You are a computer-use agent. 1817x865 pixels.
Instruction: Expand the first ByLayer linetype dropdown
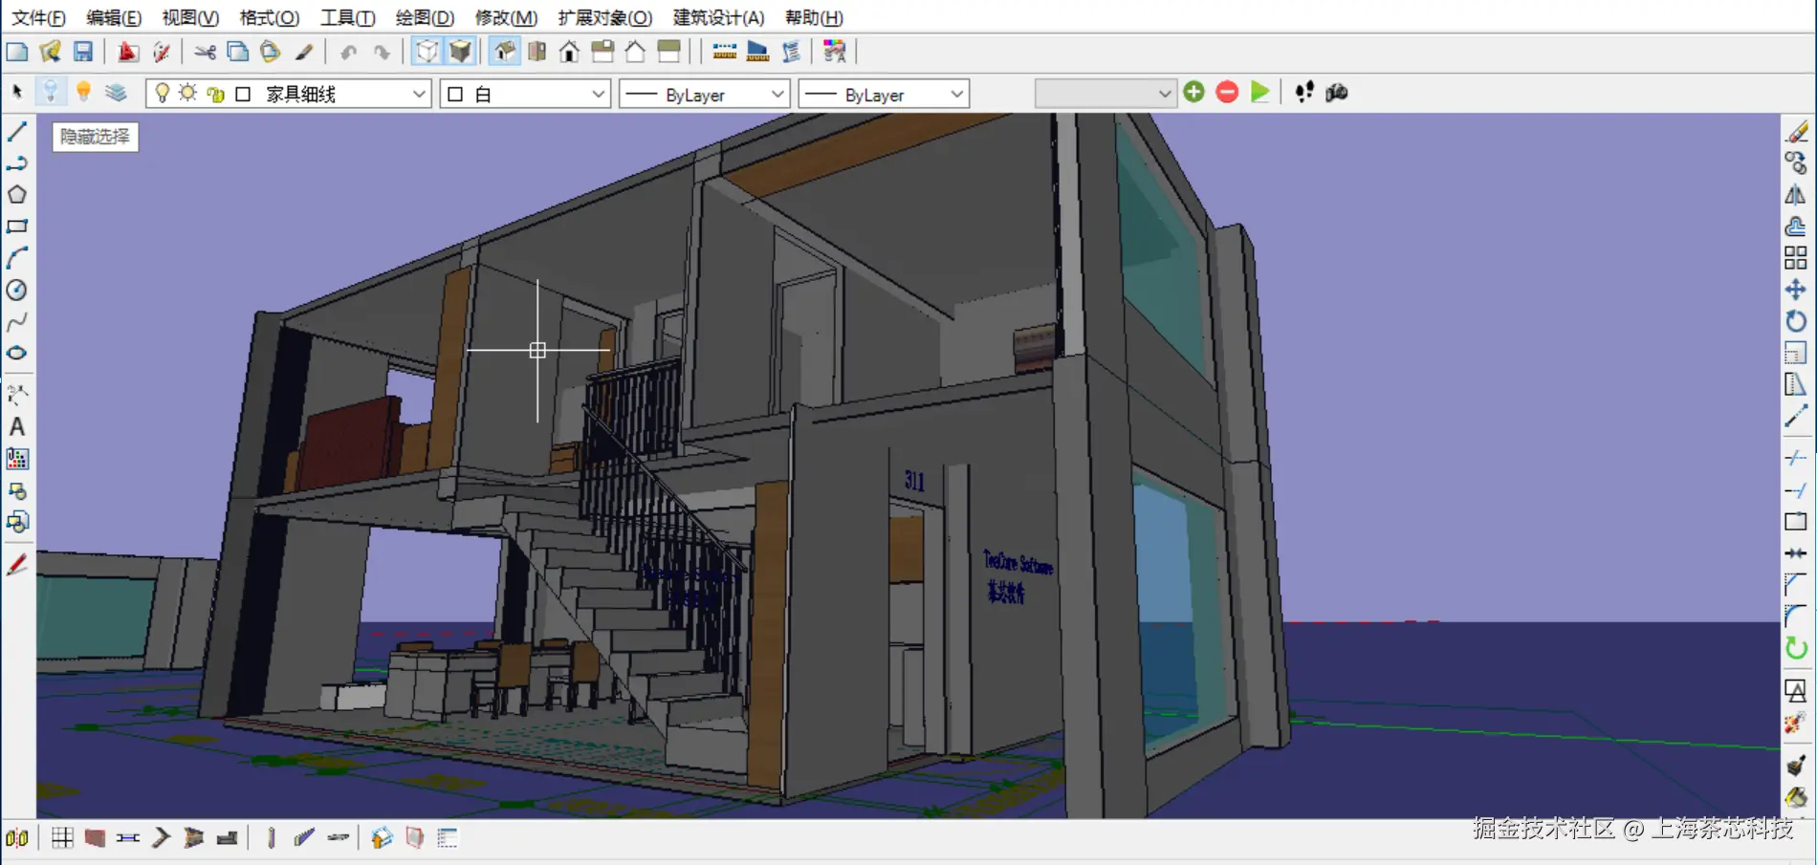777,94
